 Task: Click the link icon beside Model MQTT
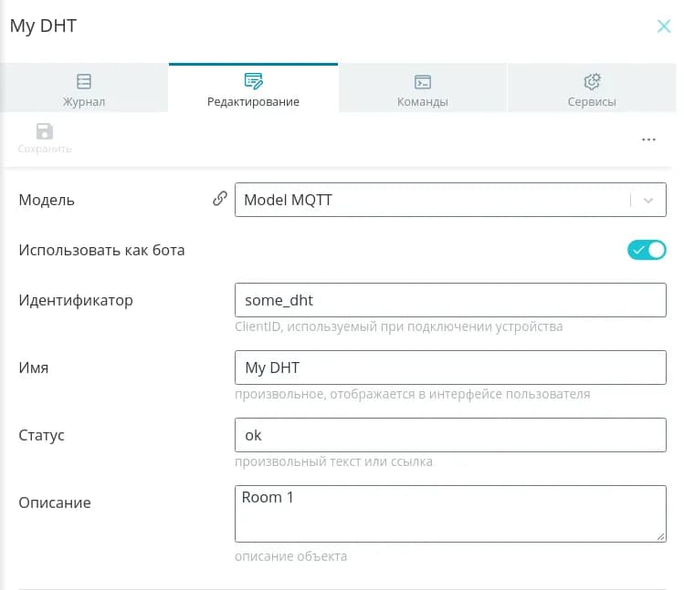pyautogui.click(x=219, y=199)
